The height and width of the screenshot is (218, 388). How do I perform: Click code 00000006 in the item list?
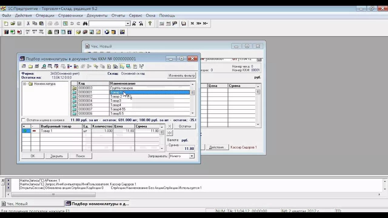(85, 114)
